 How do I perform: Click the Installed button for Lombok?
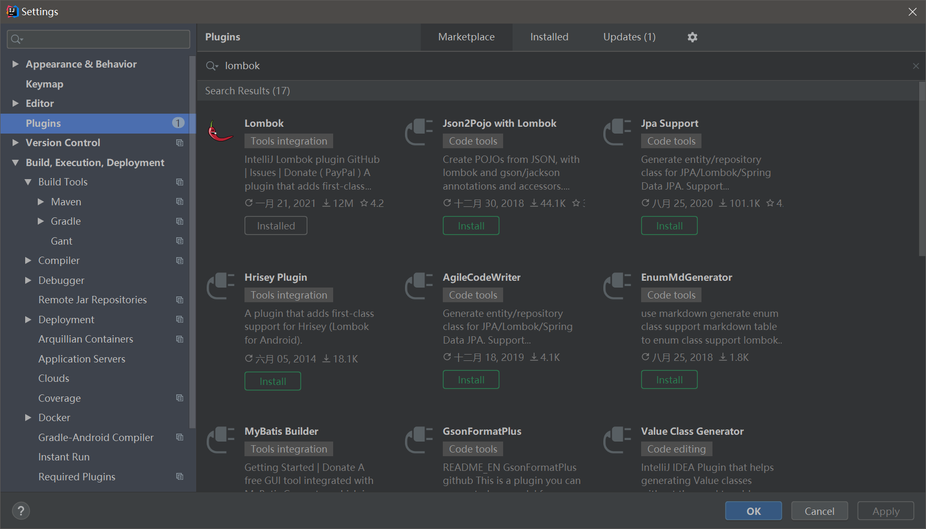pos(275,226)
